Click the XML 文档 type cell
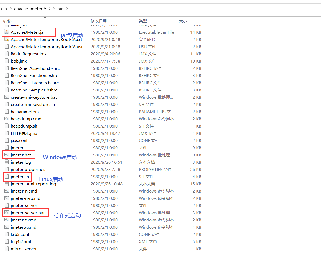321x257 pixels. [148, 241]
